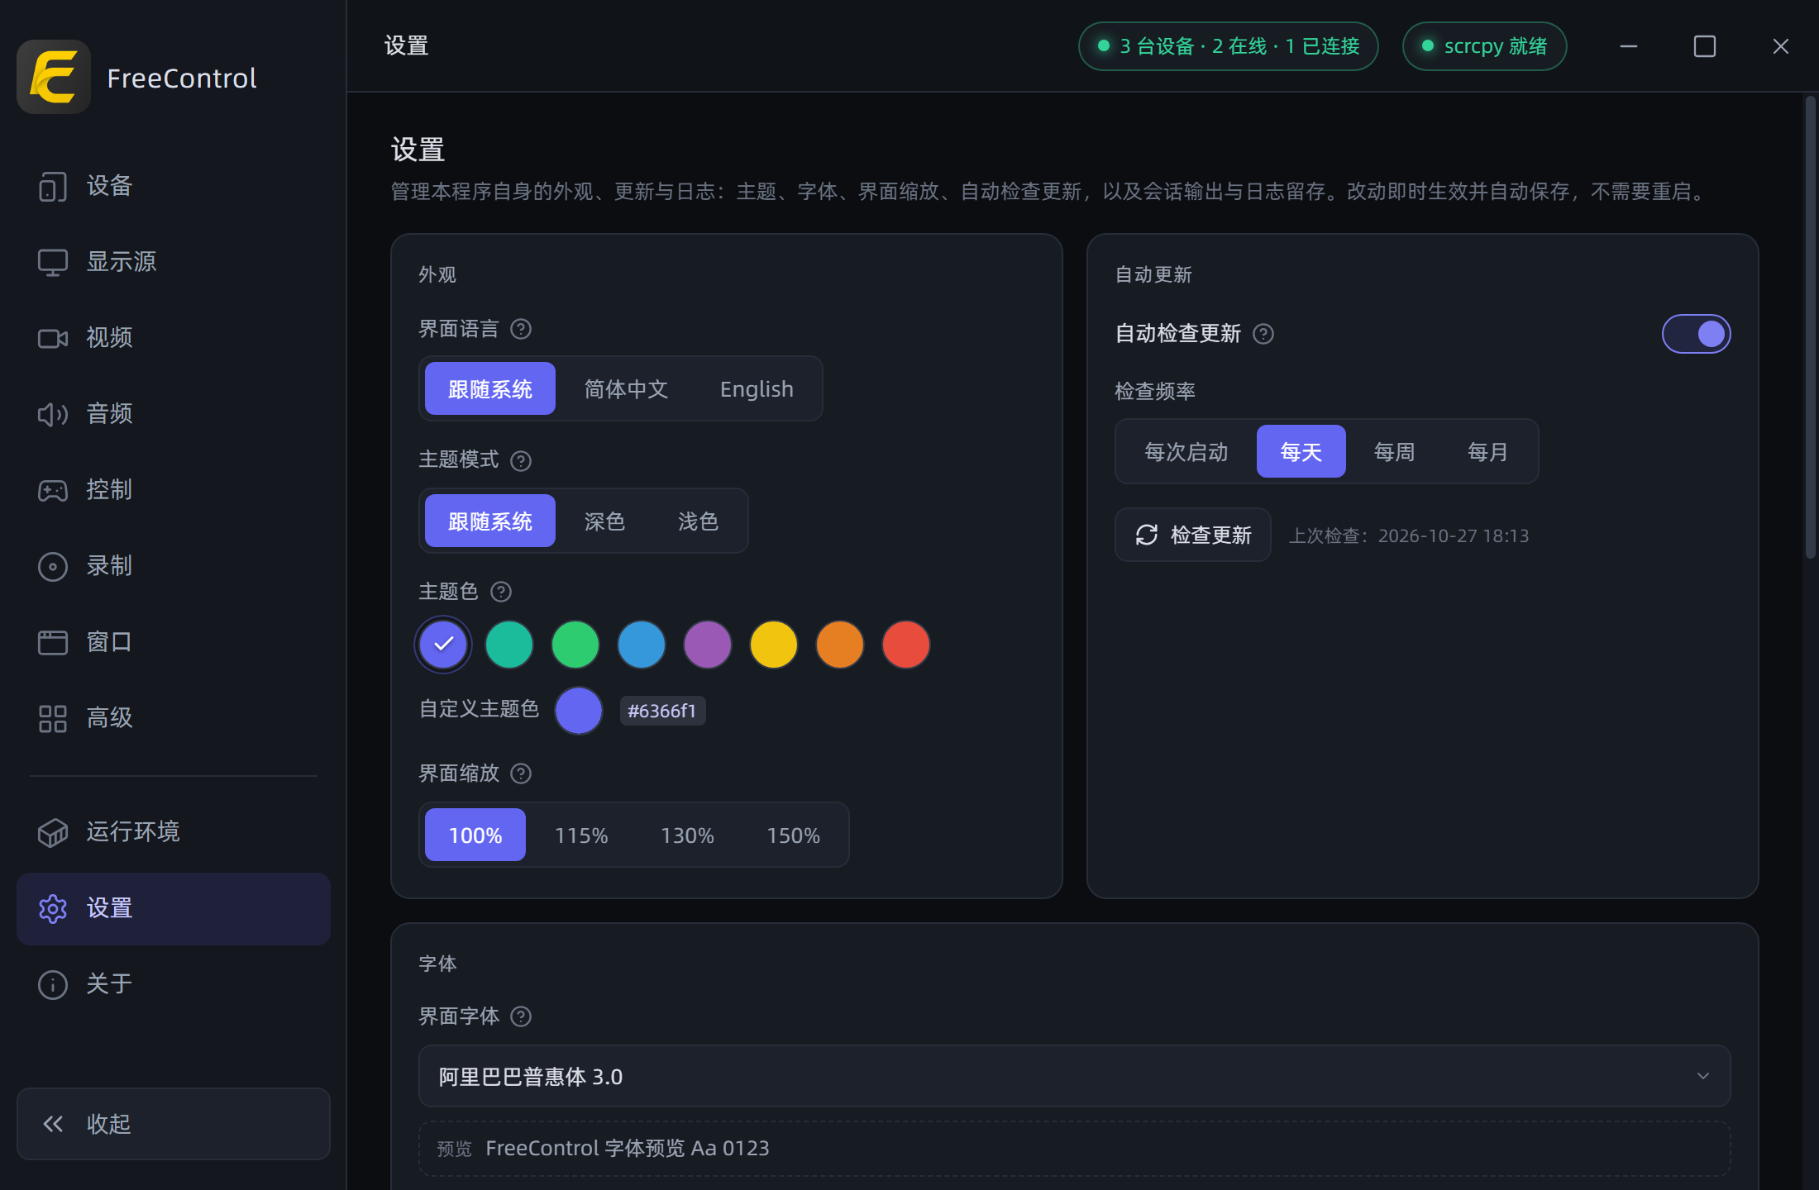This screenshot has width=1819, height=1190.
Task: Go to the 显示源 sidebar section
Action: 174,262
